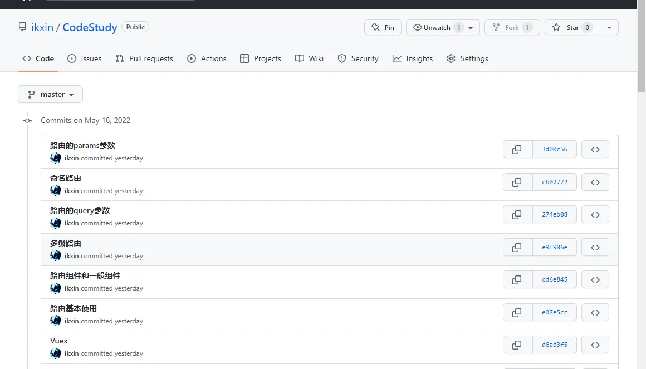
Task: Open the Projects tab
Action: [x=261, y=58]
